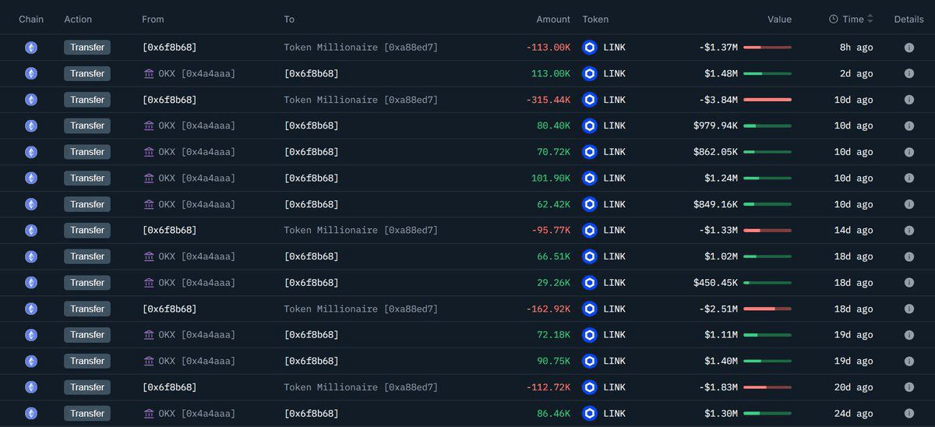Click LINK token icon beside 101.90K amount
This screenshot has height=427, width=935.
(x=590, y=178)
